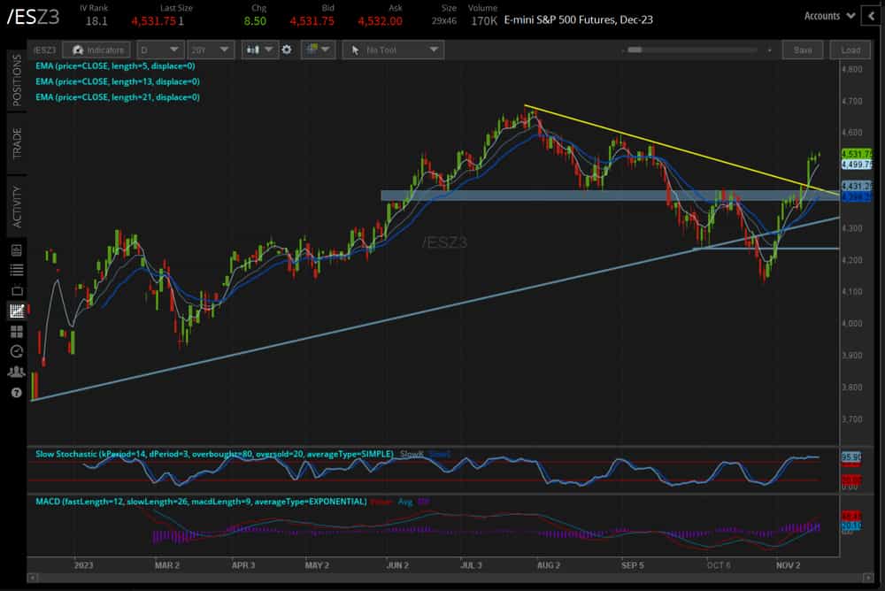Click the watchlist lines icon
Viewport: 885px width, 591px height.
point(17,270)
